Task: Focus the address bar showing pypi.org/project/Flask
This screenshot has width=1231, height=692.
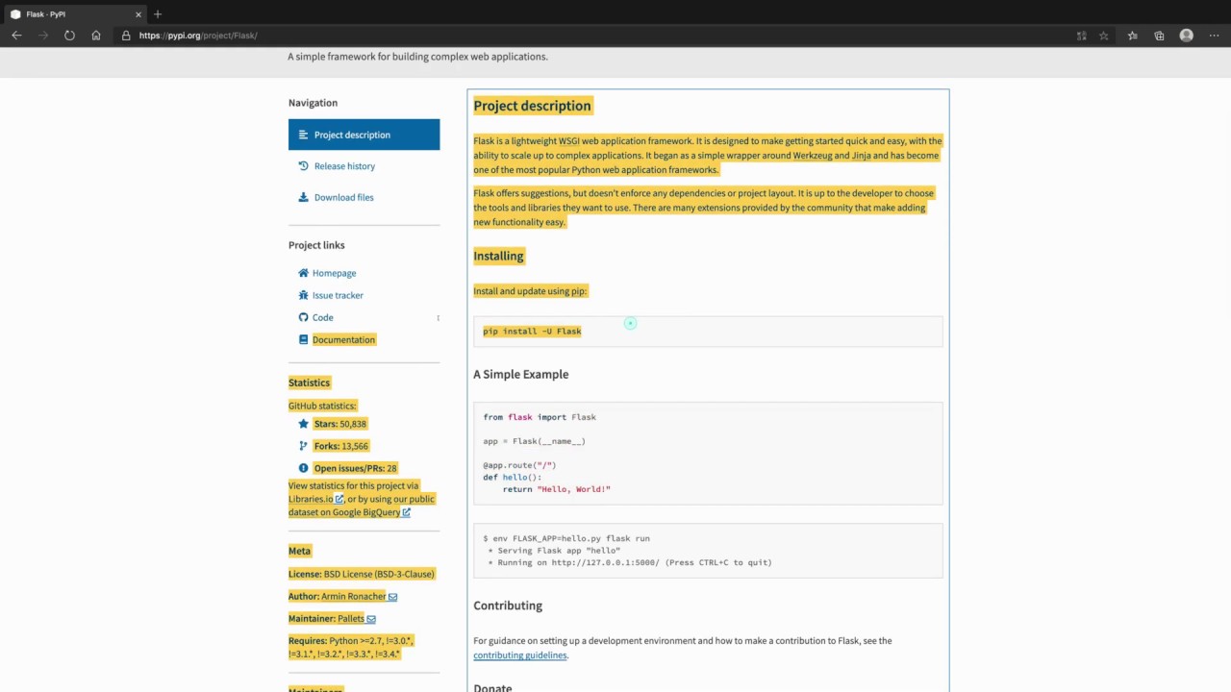Action: click(385, 36)
